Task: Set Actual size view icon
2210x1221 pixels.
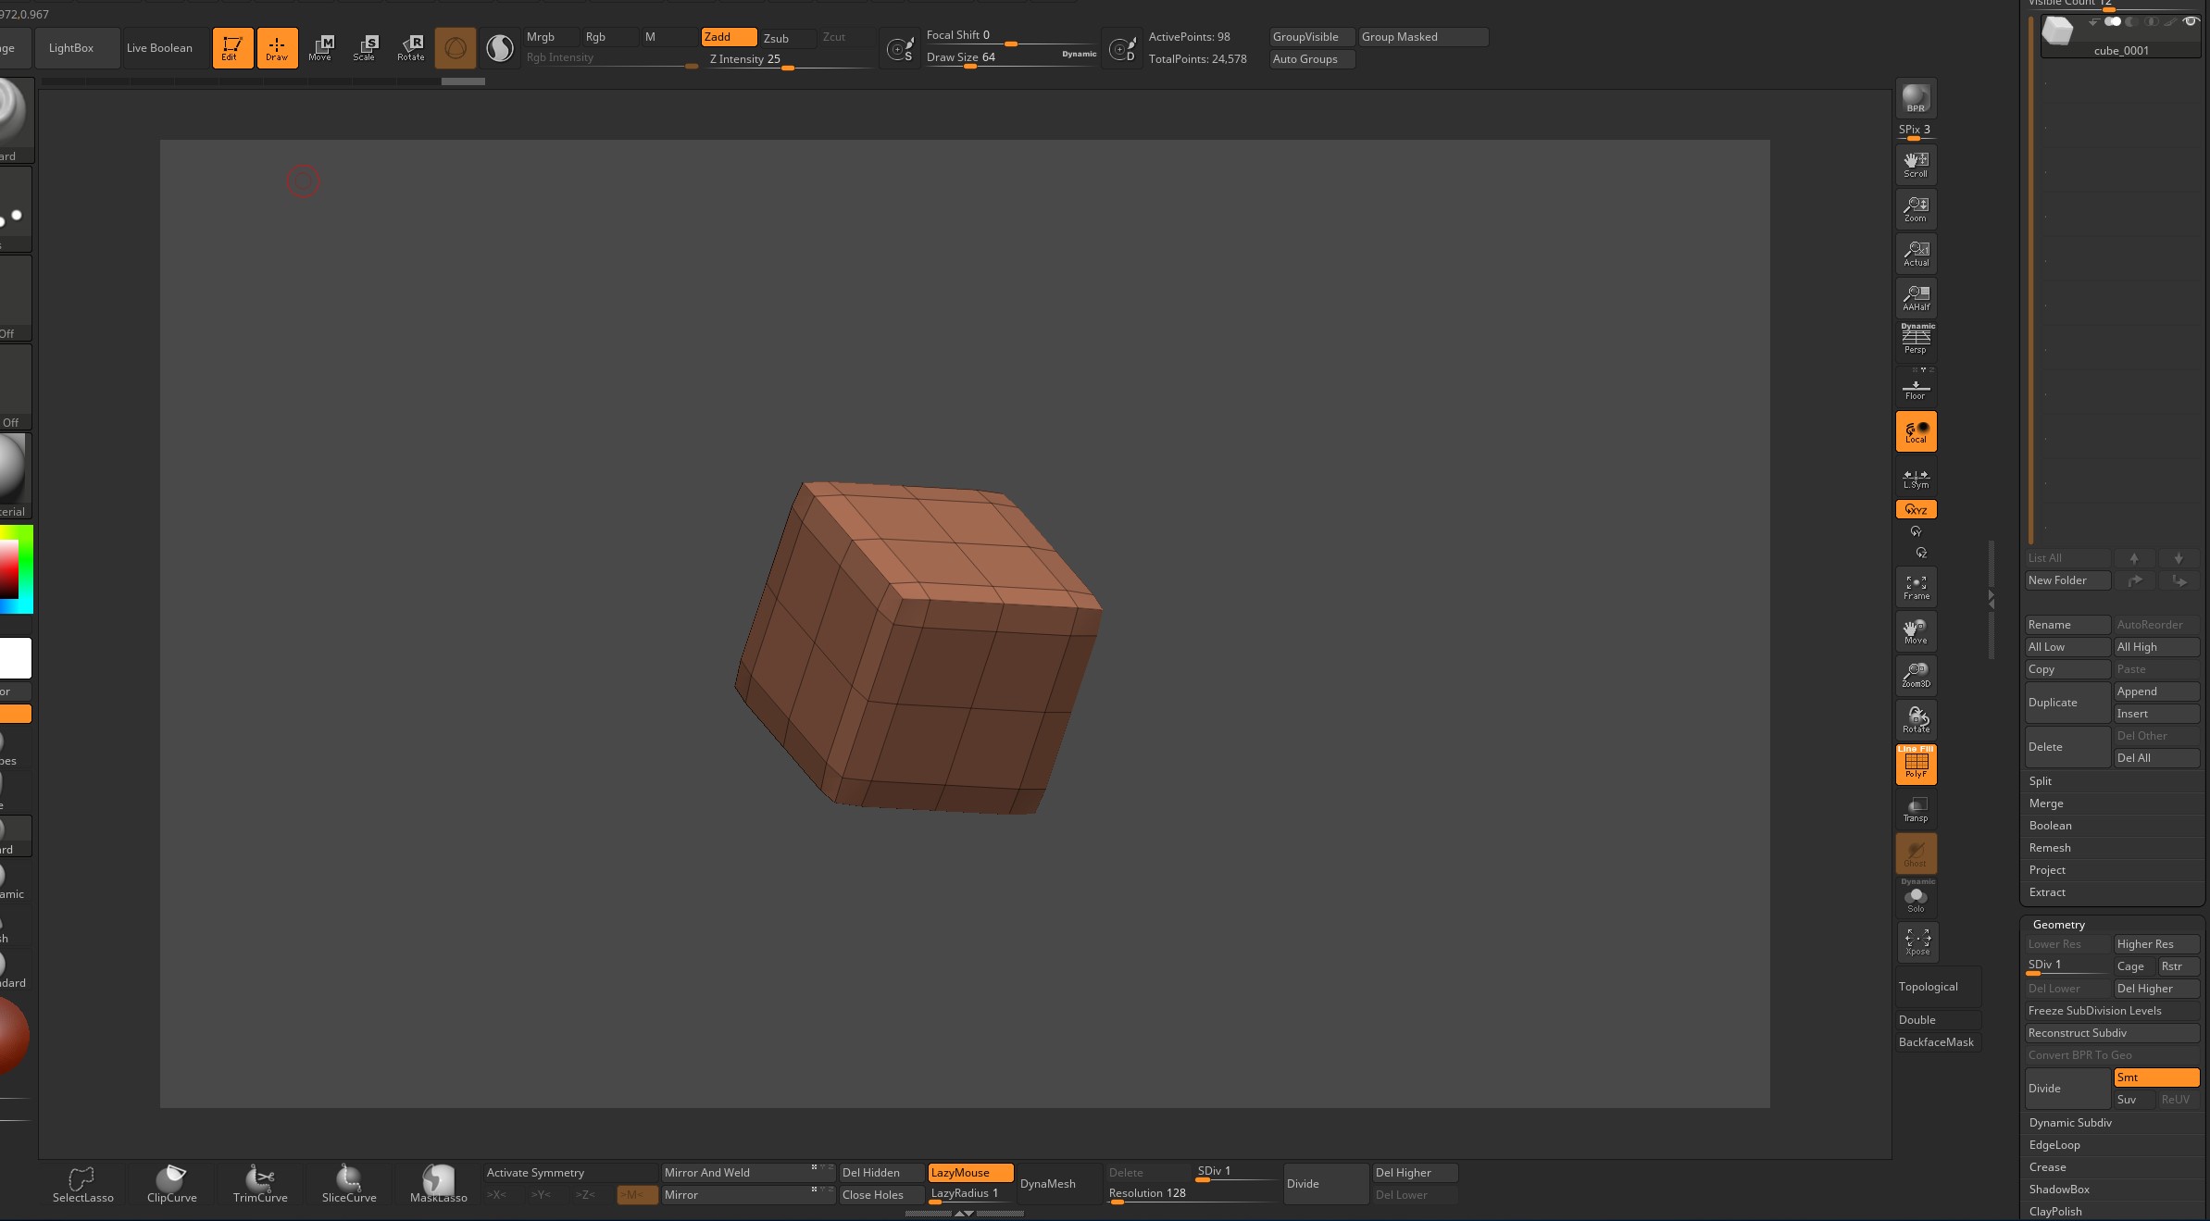Action: coord(1916,254)
